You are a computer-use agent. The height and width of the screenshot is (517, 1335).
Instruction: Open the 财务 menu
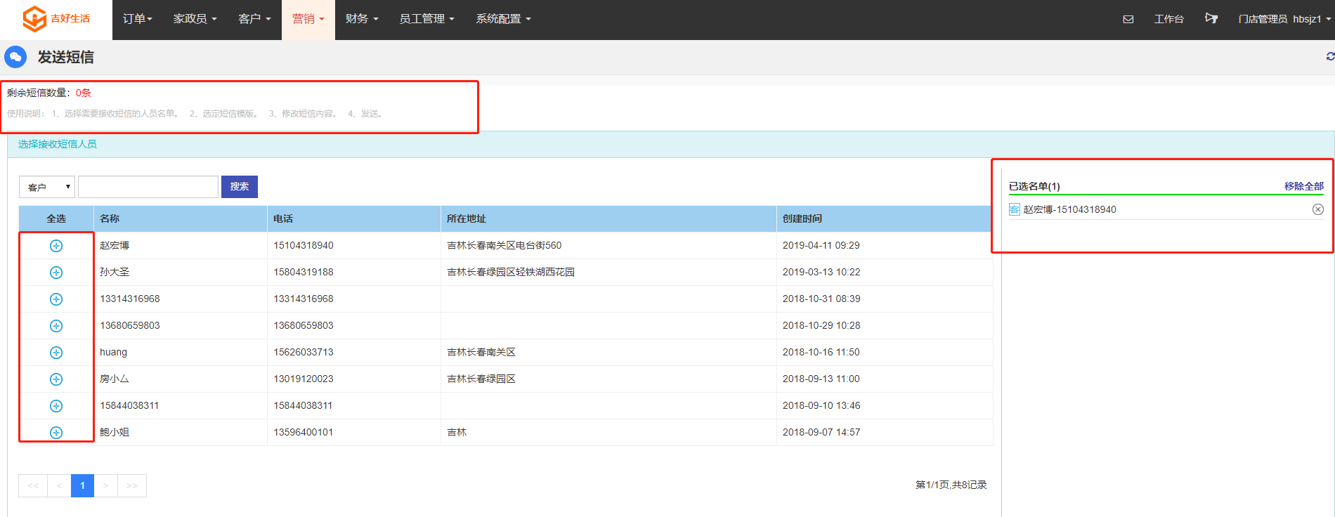(x=362, y=19)
